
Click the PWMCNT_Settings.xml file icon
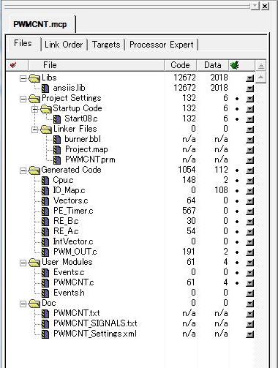(x=45, y=334)
